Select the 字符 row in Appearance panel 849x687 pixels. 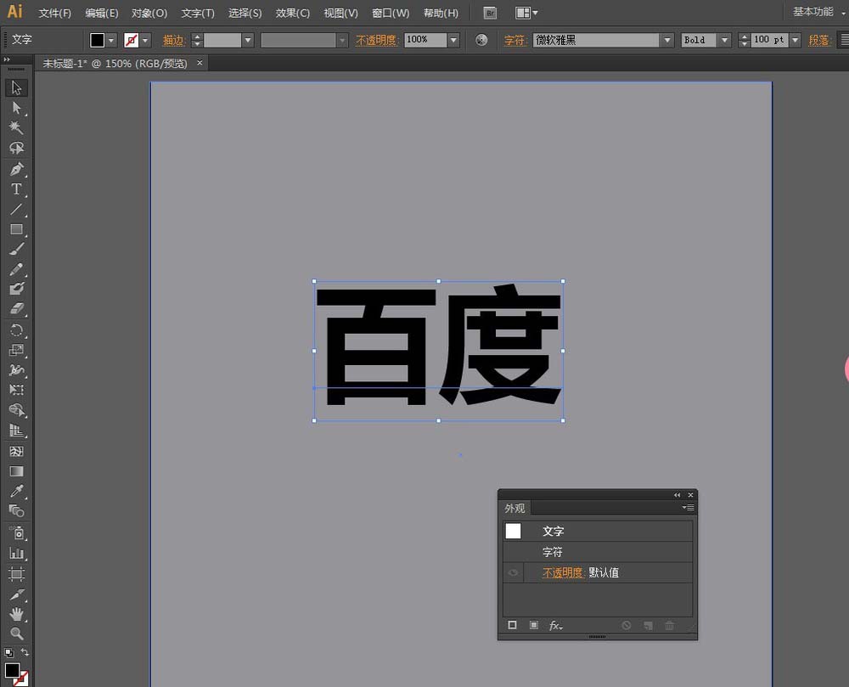(x=597, y=552)
